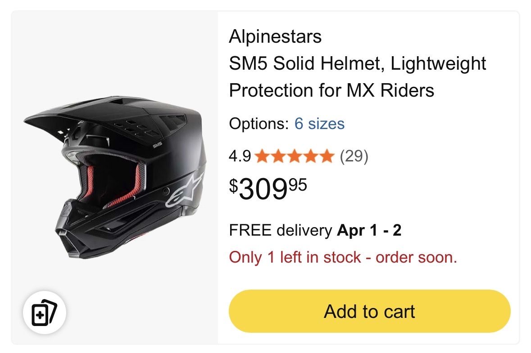This screenshot has width=531, height=353.
Task: Click the Only 1 left in stock message
Action: point(343,258)
